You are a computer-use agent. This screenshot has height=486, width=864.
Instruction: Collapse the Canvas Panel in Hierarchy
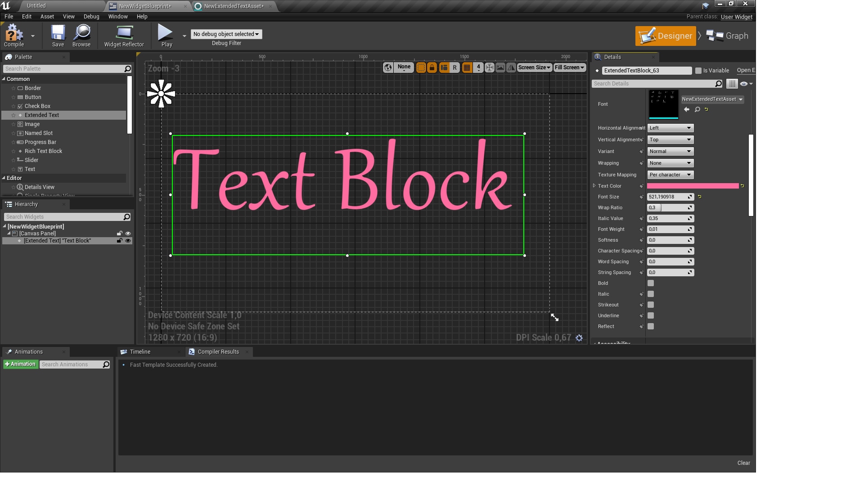tap(9, 234)
